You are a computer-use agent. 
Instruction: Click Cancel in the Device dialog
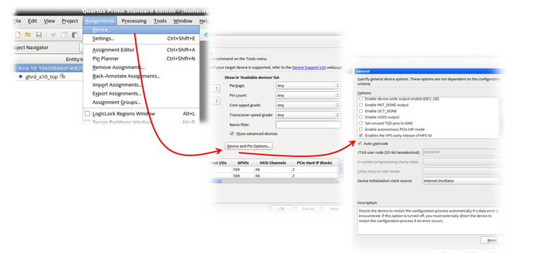click(x=308, y=209)
